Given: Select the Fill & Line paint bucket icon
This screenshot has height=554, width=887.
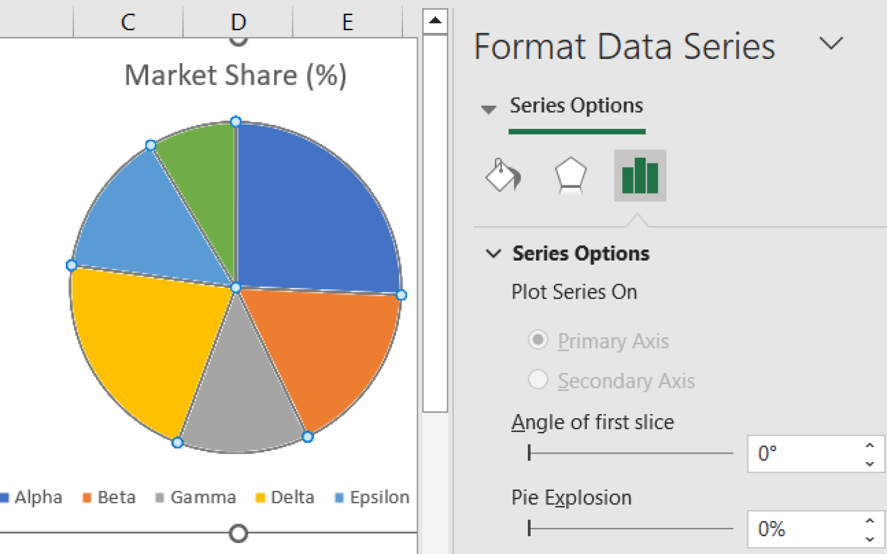Looking at the screenshot, I should click(x=502, y=175).
